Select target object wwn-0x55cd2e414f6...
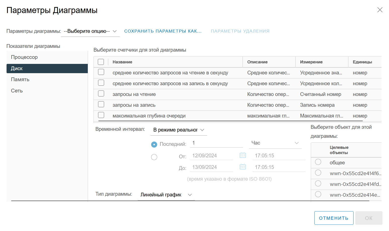The image size is (389, 231). click(x=318, y=173)
